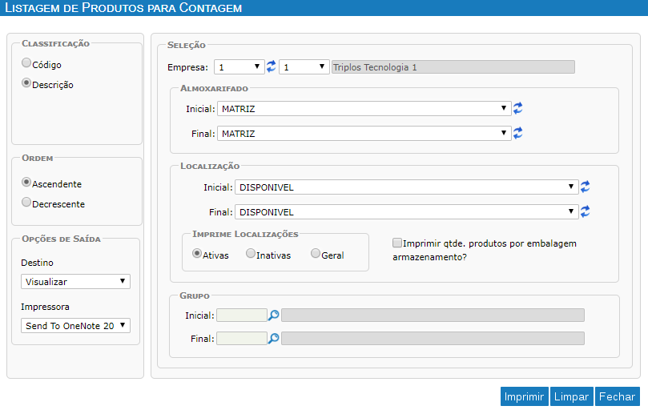Image resolution: width=648 pixels, height=414 pixels.
Task: Refresh the Almoxarifado Final list
Action: (x=517, y=133)
